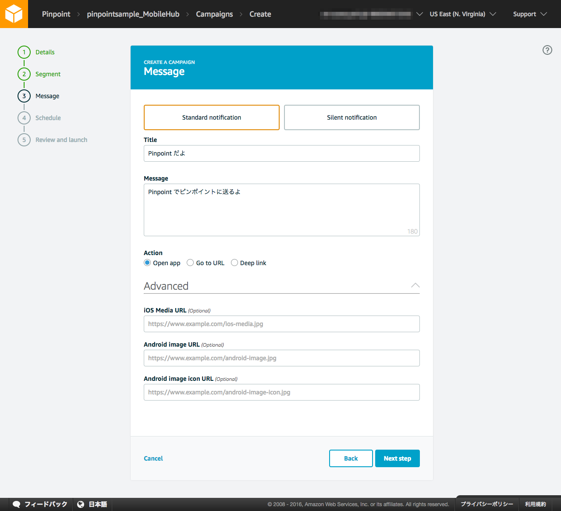Click step 4 Schedule circle
The width and height of the screenshot is (561, 511).
click(24, 118)
